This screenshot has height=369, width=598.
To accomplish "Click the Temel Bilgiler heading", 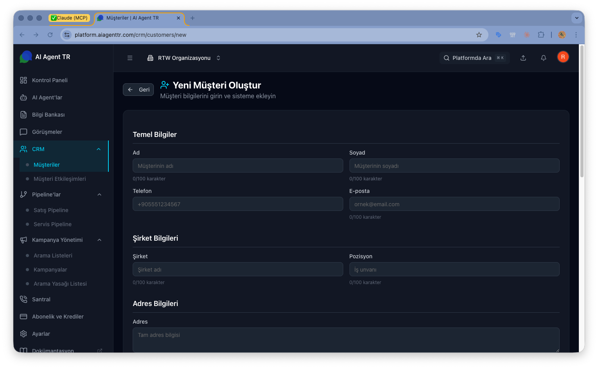I will [x=155, y=135].
